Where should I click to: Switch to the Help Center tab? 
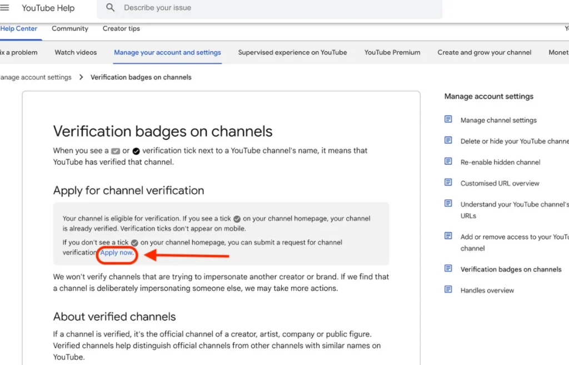[18, 29]
